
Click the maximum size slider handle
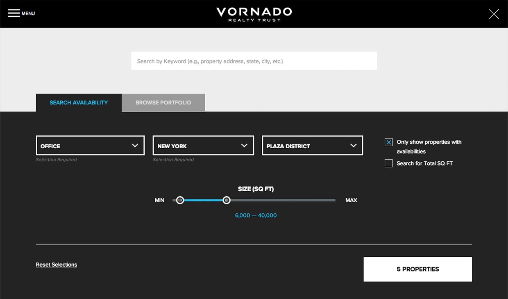(227, 200)
